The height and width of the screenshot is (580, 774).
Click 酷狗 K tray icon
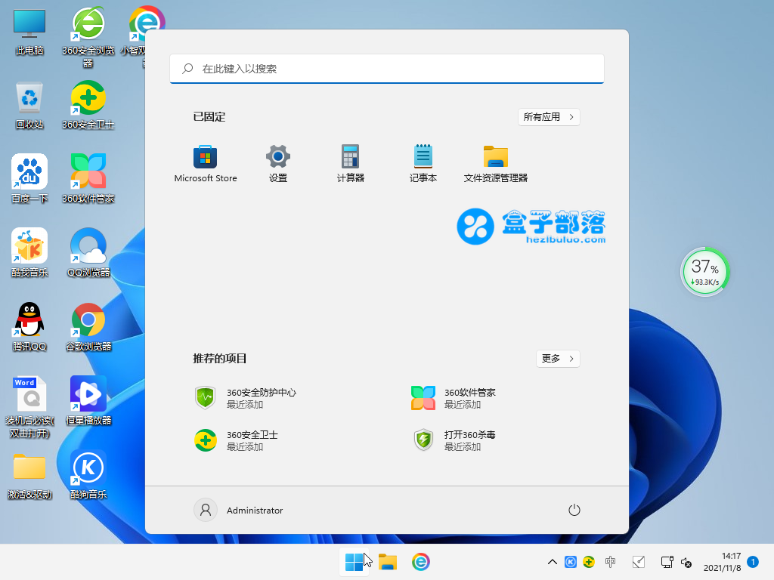click(570, 562)
